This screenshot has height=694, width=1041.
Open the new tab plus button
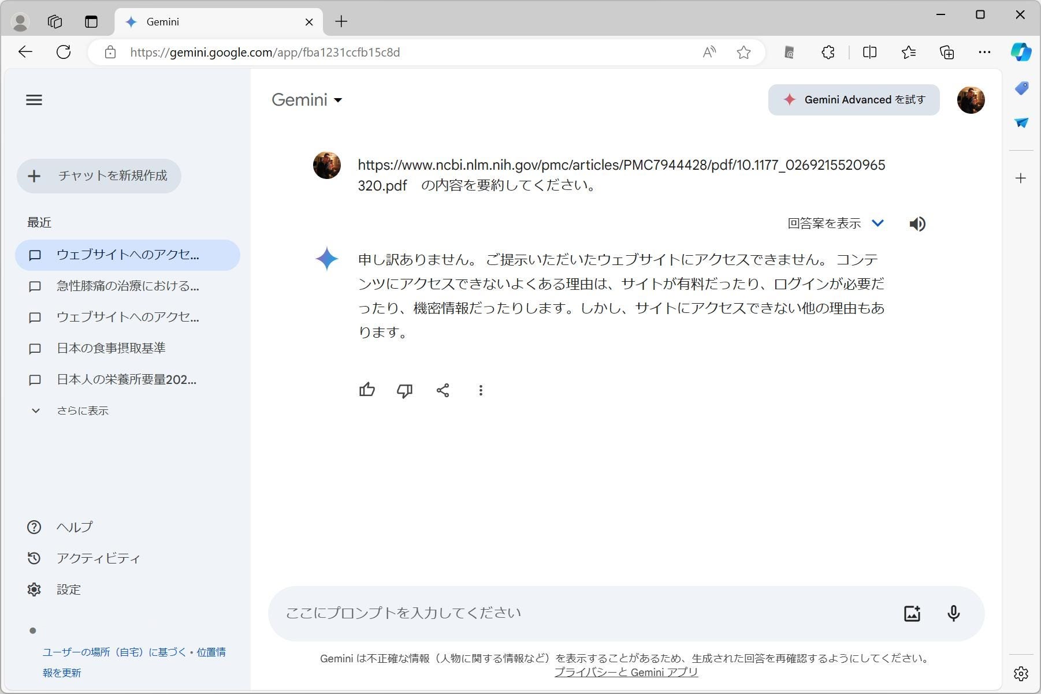pyautogui.click(x=341, y=22)
